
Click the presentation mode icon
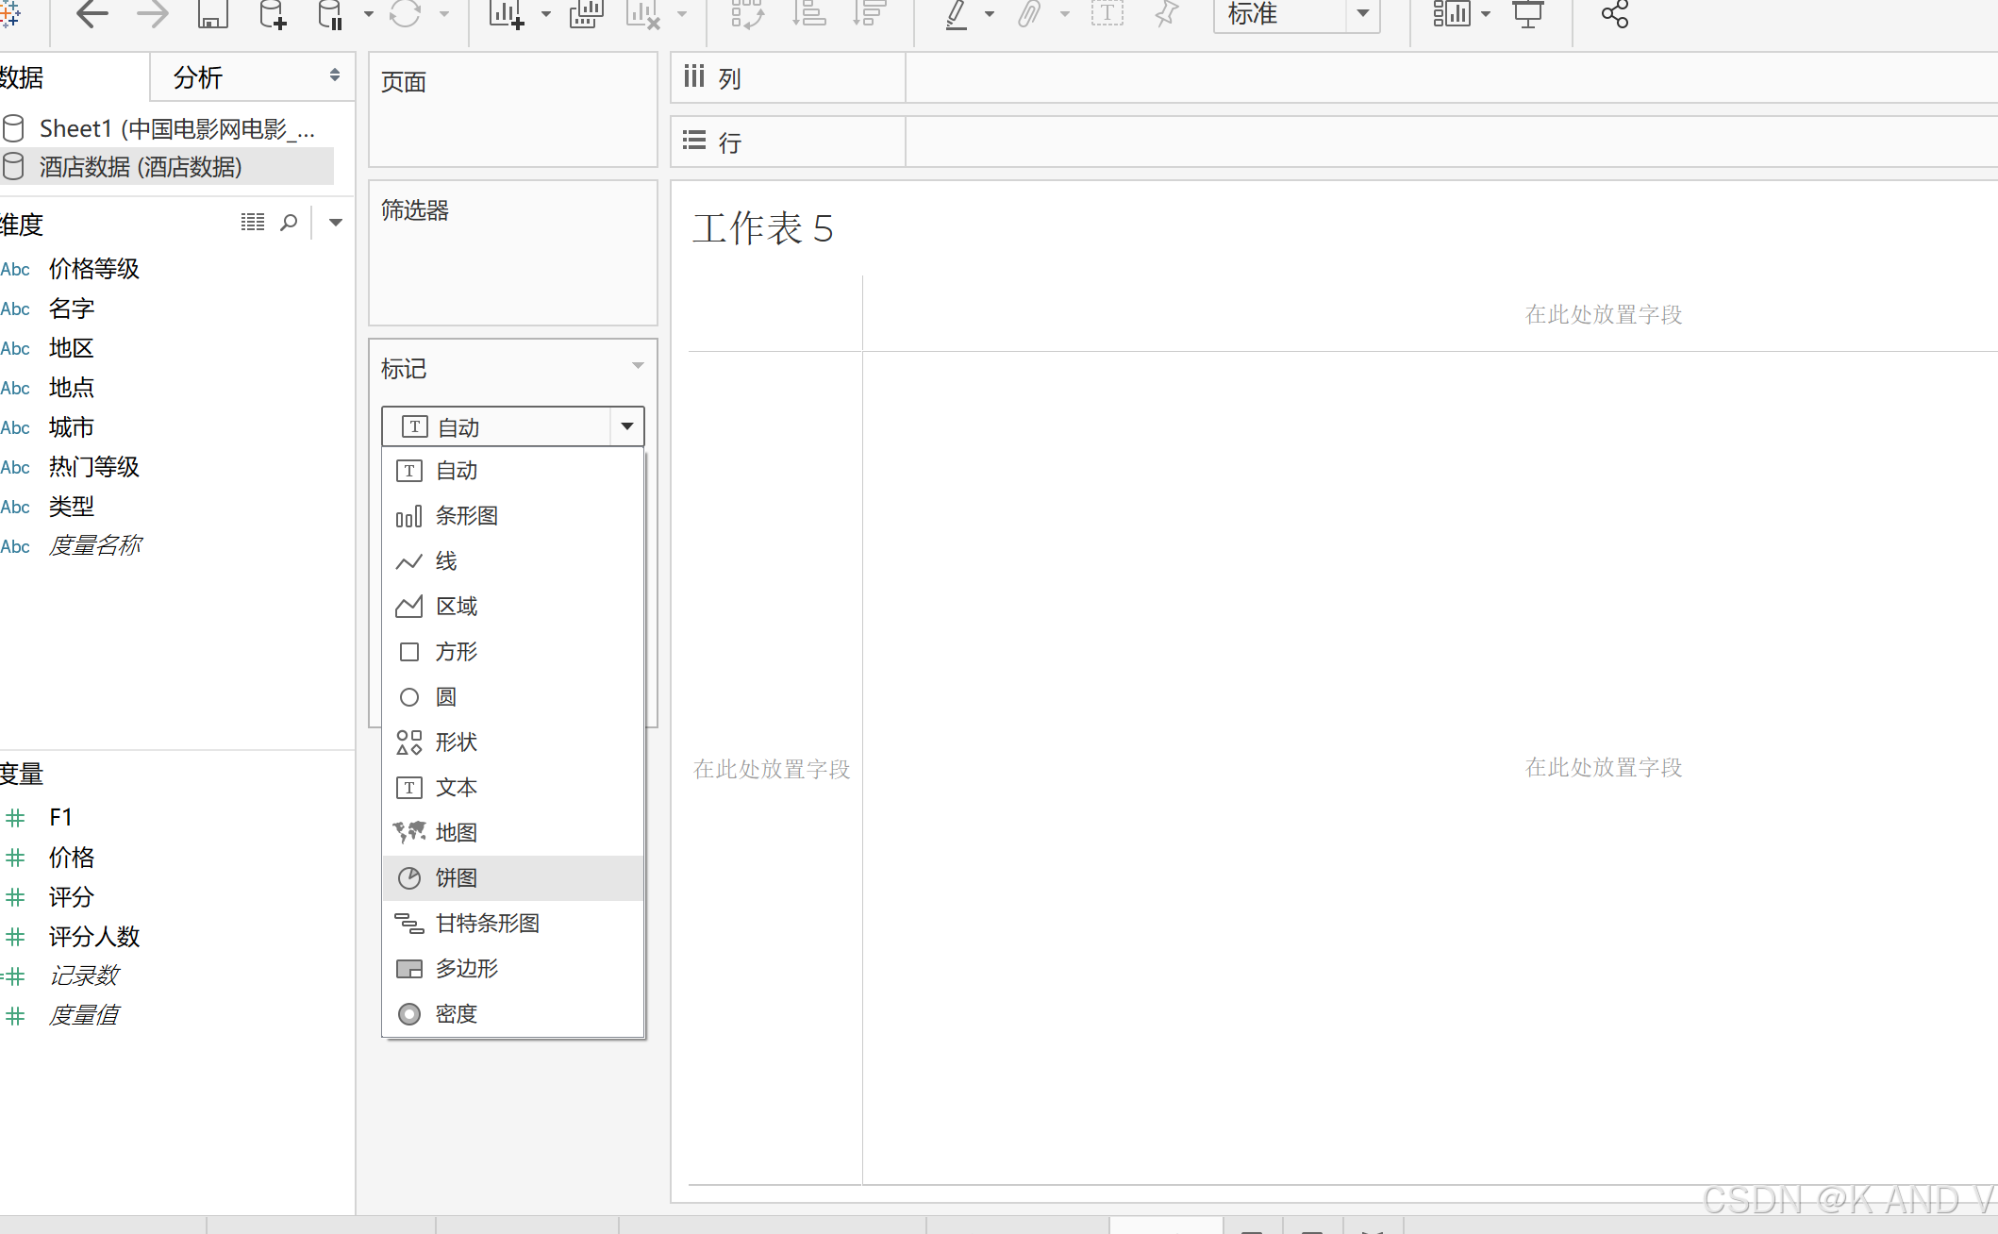tap(1527, 14)
